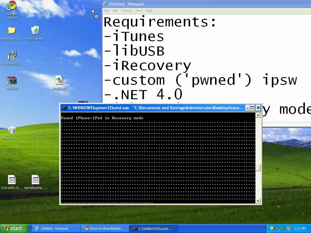
Task: Click the "-.NET 4.0" line in Notepad
Action: click(x=143, y=94)
